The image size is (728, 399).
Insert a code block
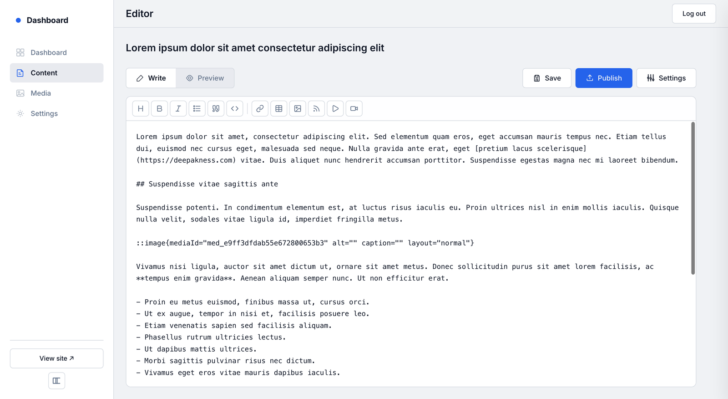click(235, 108)
